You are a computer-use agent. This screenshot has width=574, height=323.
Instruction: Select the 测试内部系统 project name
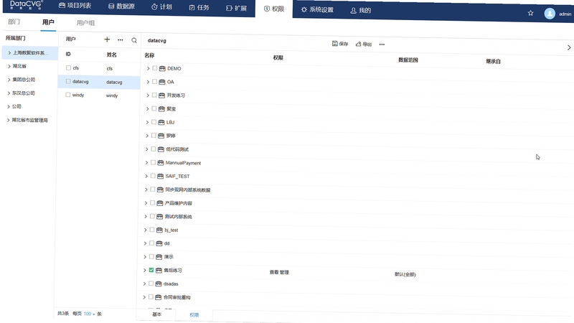pyautogui.click(x=178, y=217)
